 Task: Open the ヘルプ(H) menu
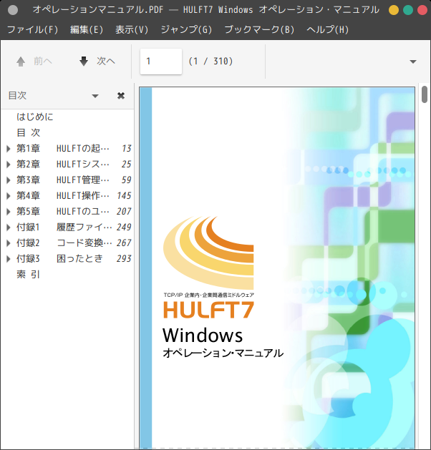327,29
